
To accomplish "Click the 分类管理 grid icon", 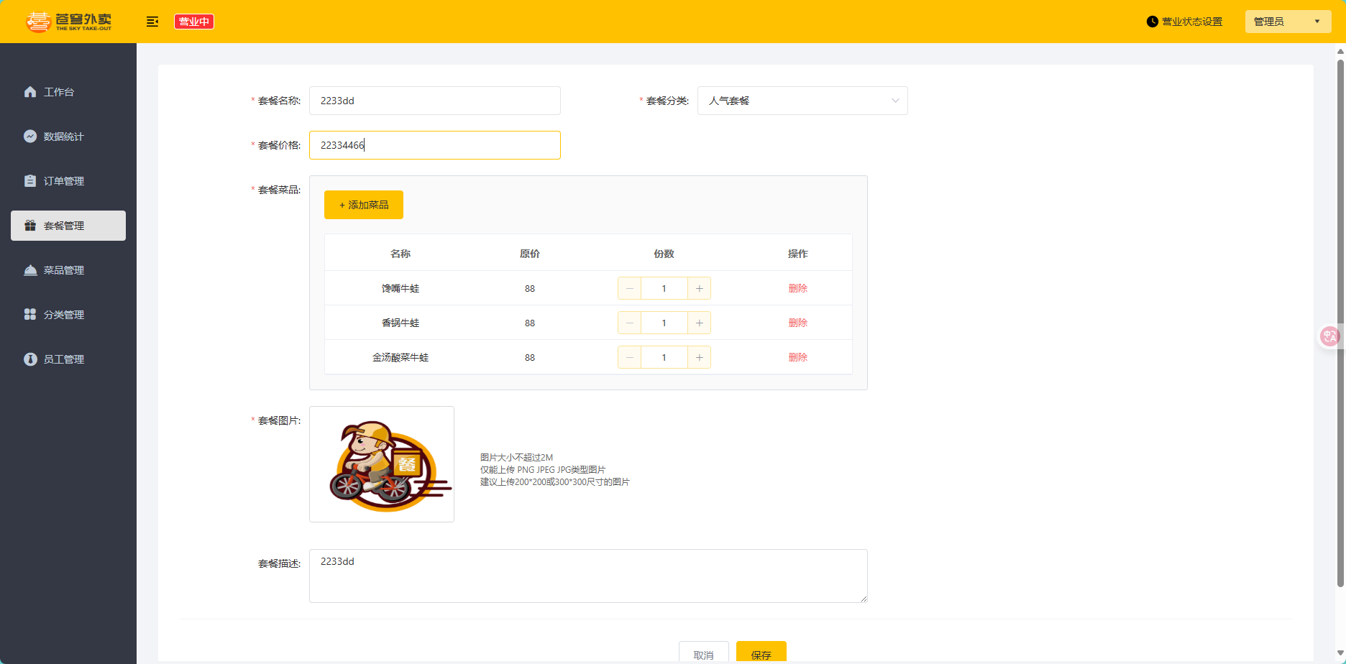I will coord(30,315).
